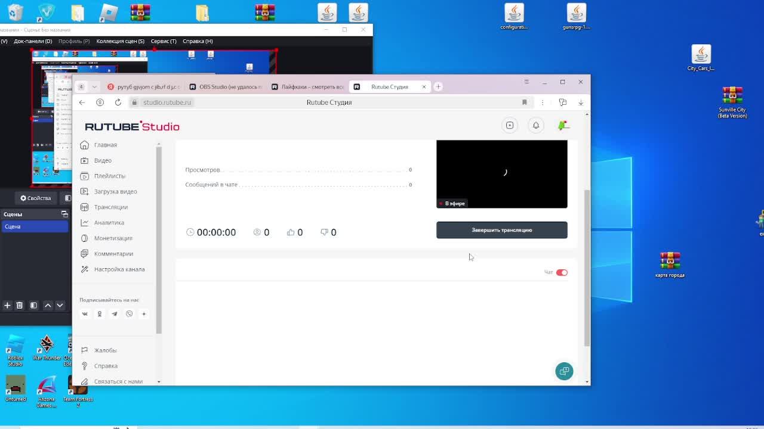Bookmark the page via address bar icon
Viewport: 764px width, 429px height.
coord(525,102)
